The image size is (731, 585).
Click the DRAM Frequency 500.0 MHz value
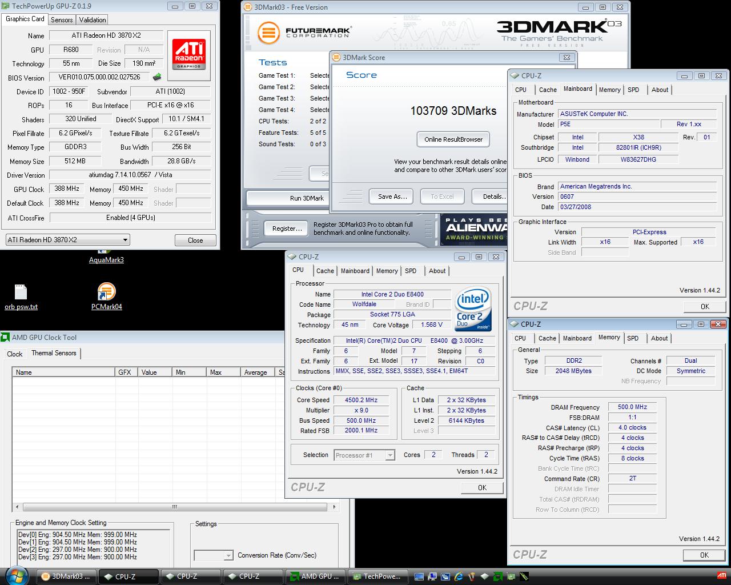[x=632, y=407]
